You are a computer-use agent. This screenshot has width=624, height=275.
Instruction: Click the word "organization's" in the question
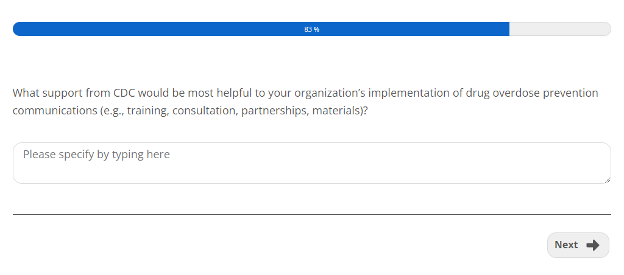coord(327,93)
